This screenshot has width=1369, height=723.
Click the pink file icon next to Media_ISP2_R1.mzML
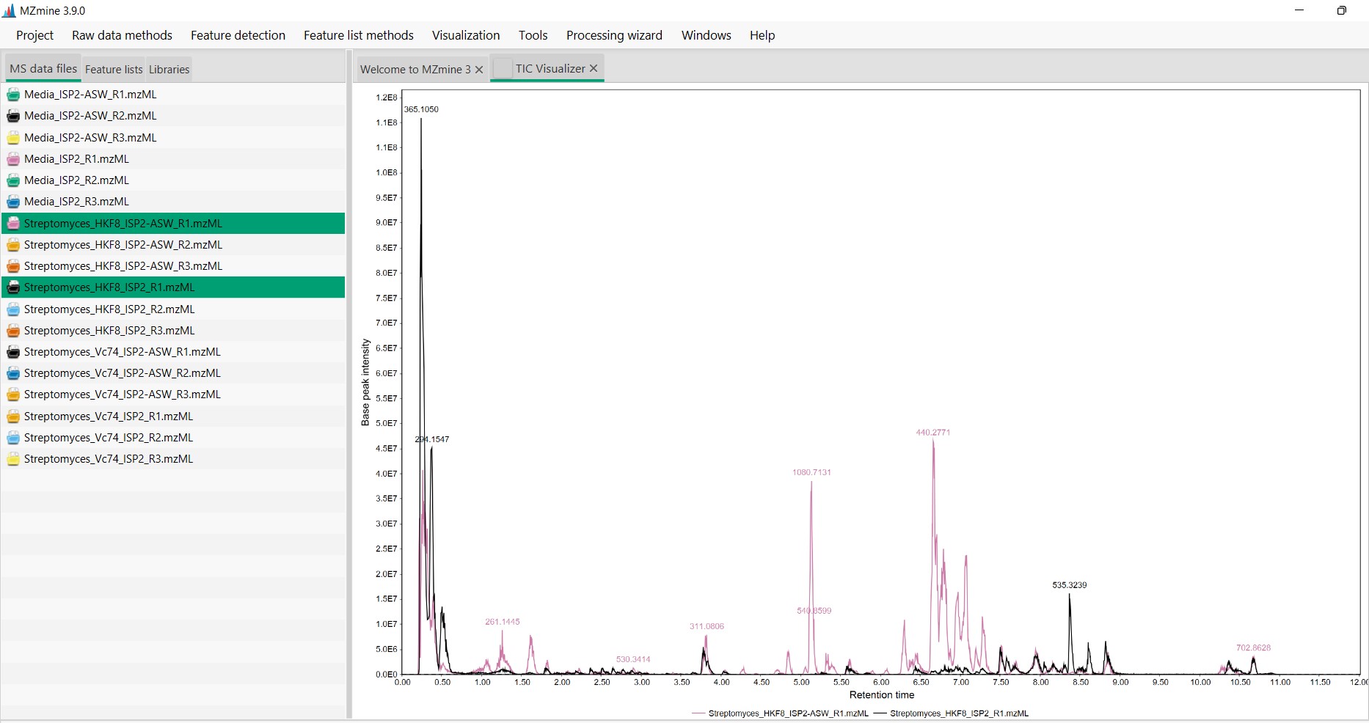(x=12, y=158)
